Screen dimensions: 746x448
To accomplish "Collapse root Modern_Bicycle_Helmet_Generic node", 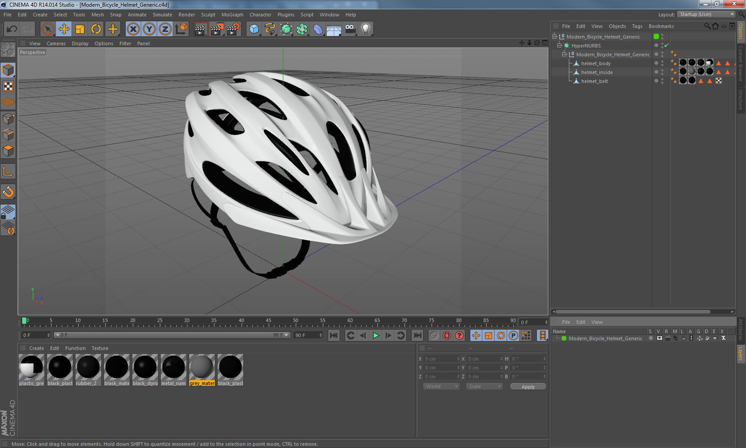I will (x=555, y=36).
